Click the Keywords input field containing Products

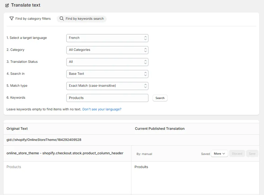(x=107, y=98)
